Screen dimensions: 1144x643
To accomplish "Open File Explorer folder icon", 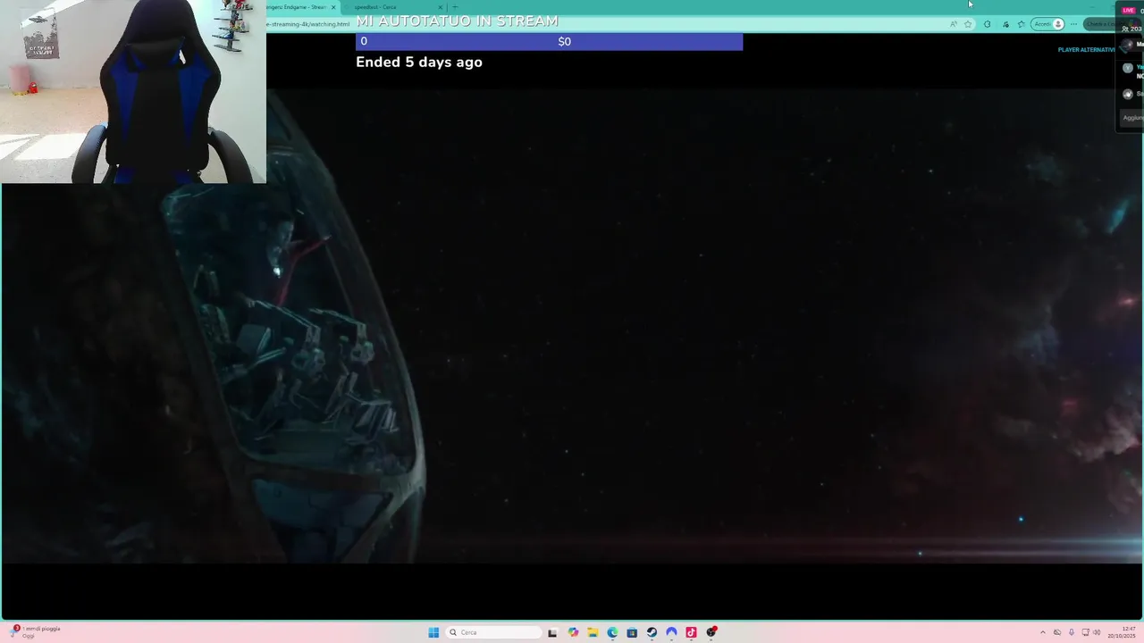I will (x=593, y=632).
